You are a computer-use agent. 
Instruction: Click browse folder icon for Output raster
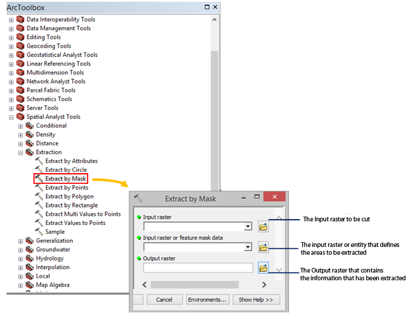[263, 268]
